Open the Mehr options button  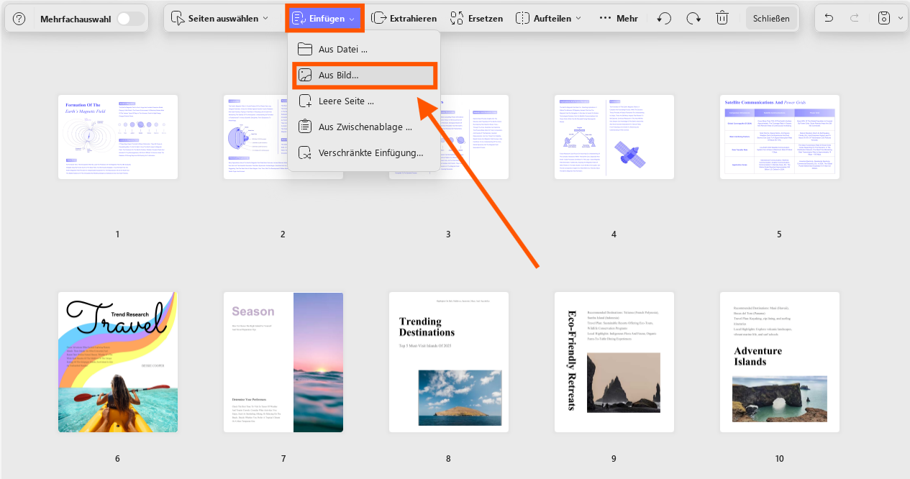(619, 19)
